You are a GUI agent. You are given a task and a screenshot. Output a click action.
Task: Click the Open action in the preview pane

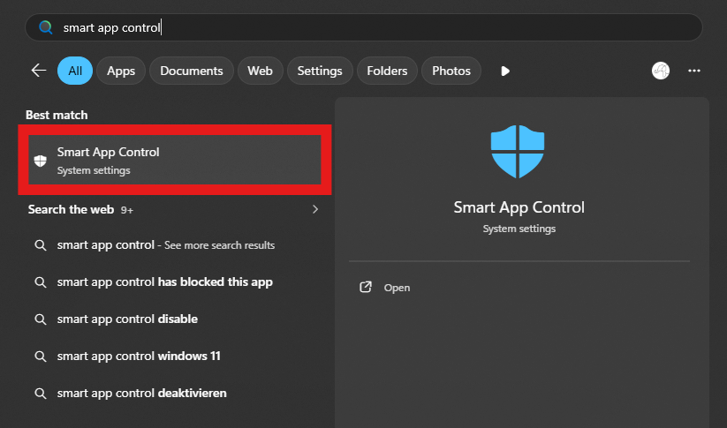click(x=397, y=288)
